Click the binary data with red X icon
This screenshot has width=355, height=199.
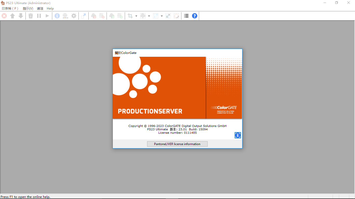coord(102,16)
